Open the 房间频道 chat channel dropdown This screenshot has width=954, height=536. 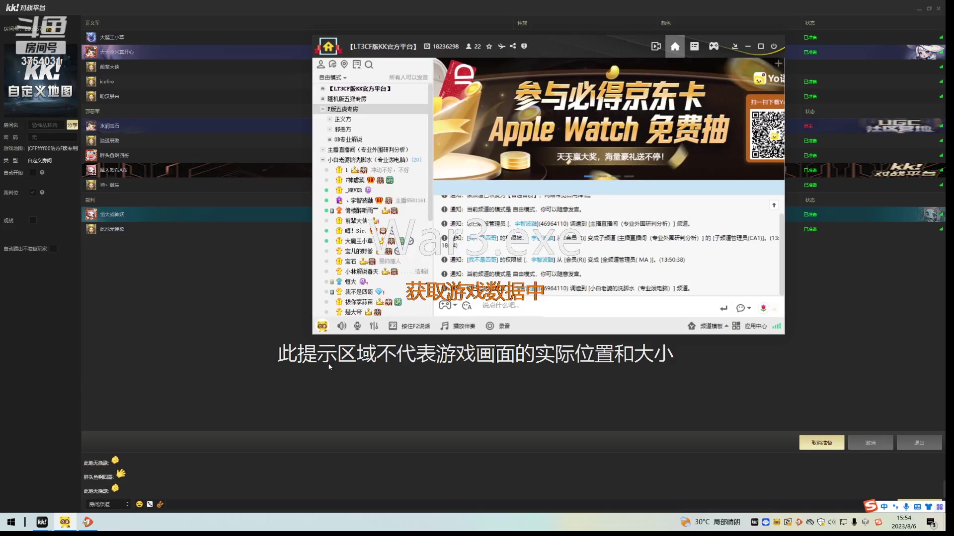tap(108, 504)
